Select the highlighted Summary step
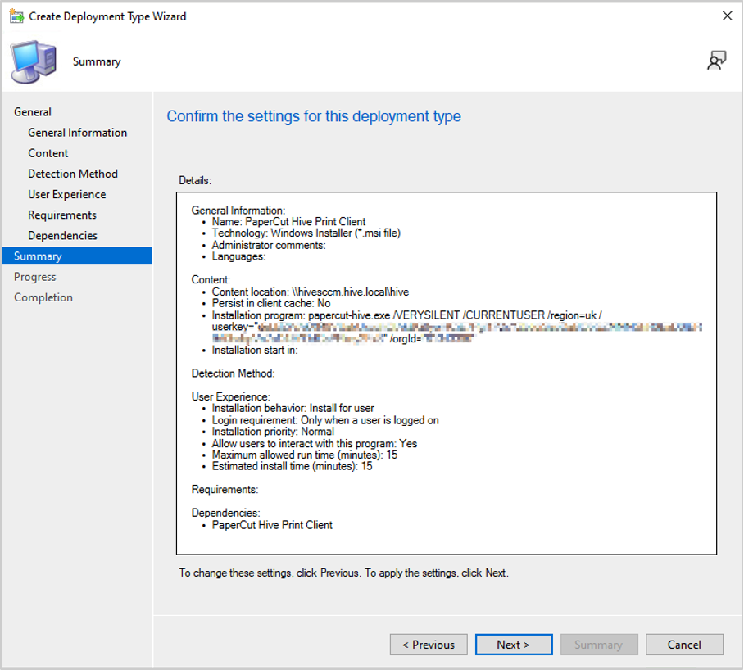Viewport: 744px width, 670px height. point(38,256)
